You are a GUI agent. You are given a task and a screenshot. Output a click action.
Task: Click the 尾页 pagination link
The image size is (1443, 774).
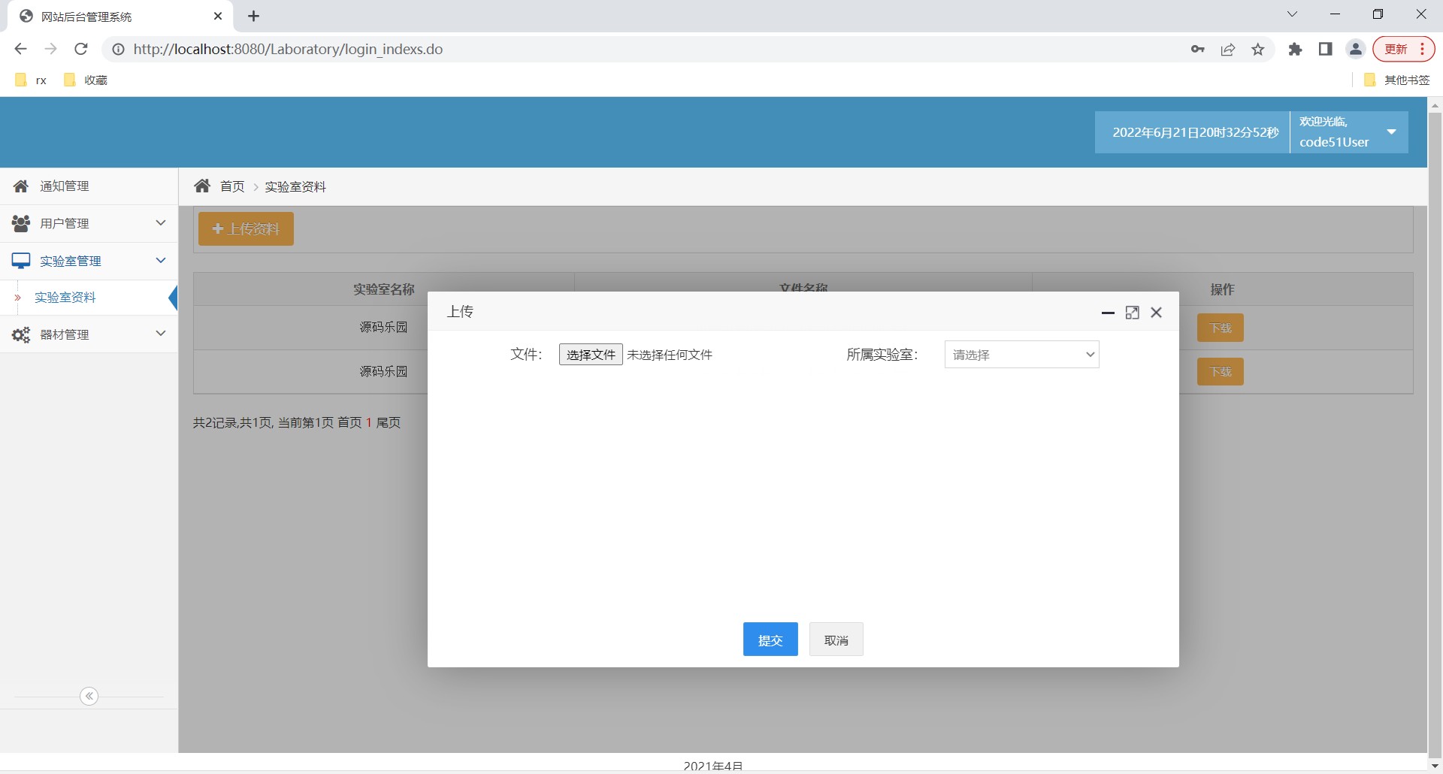tap(389, 422)
